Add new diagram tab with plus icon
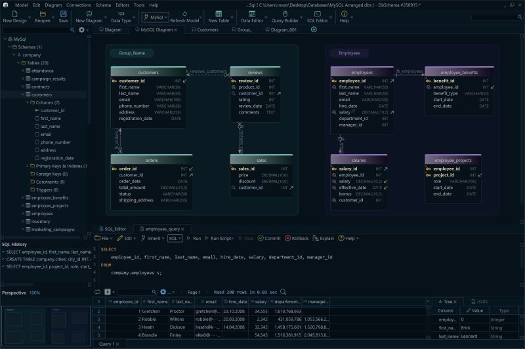525x349 pixels. pos(314,30)
